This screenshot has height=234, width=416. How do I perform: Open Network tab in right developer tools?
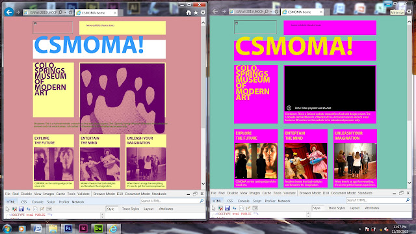point(284,201)
